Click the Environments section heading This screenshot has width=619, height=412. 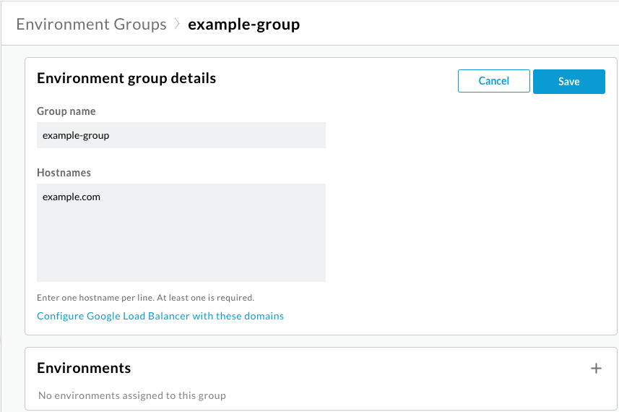point(84,368)
